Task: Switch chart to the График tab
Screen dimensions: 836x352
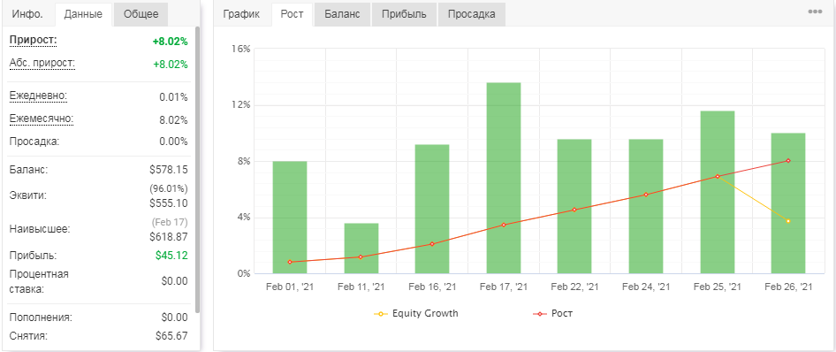Action: (241, 14)
